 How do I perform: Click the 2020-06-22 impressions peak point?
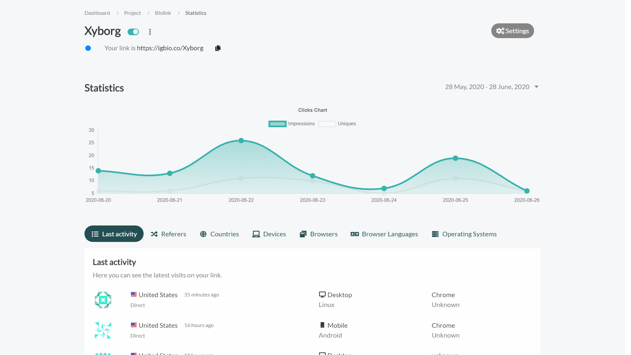pyautogui.click(x=241, y=141)
